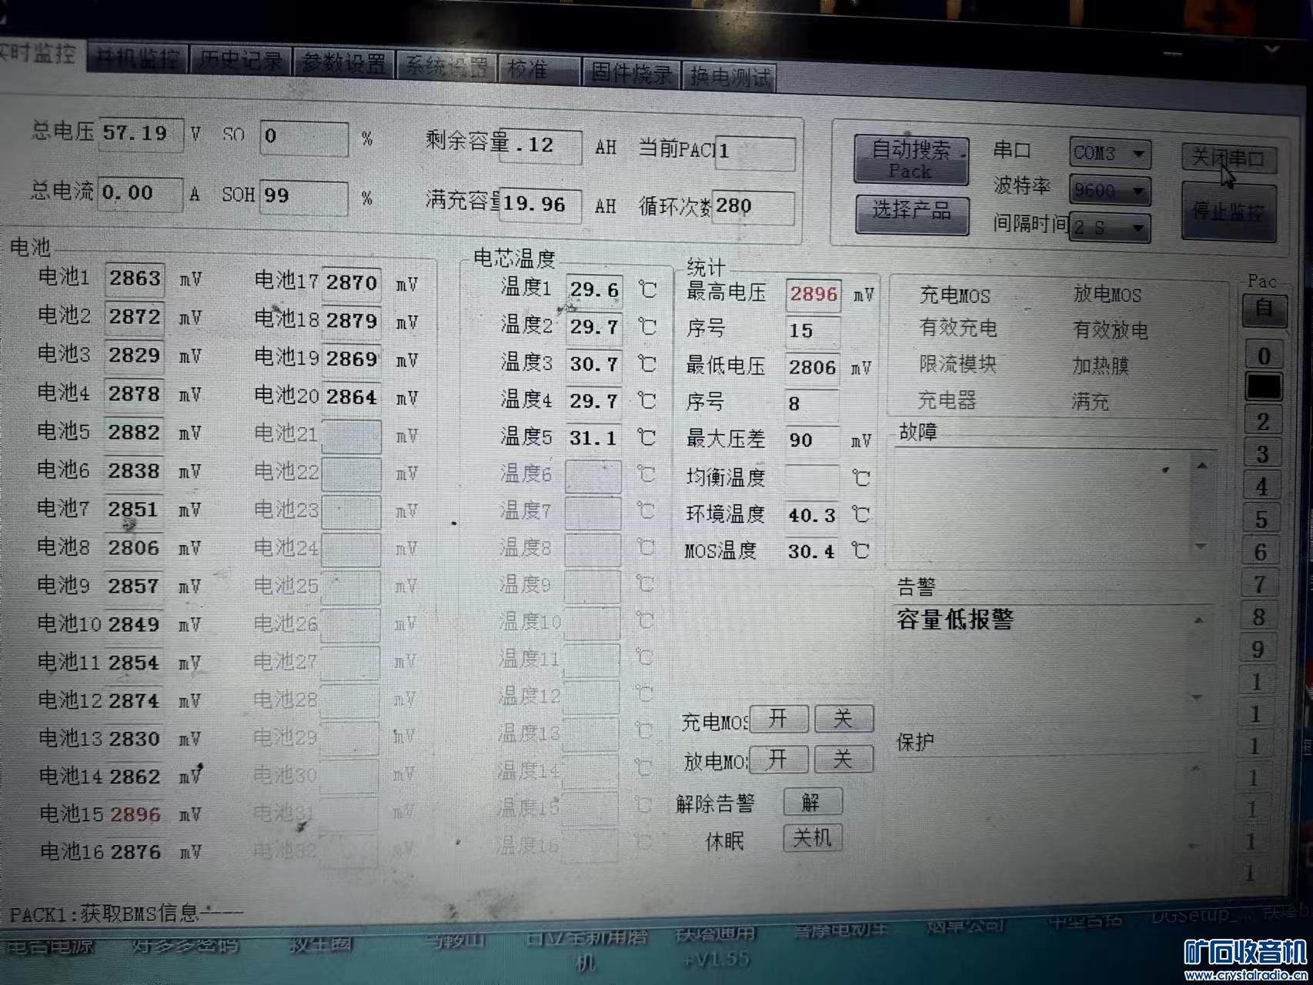Select Pack 9 in the Pack list

click(1258, 649)
